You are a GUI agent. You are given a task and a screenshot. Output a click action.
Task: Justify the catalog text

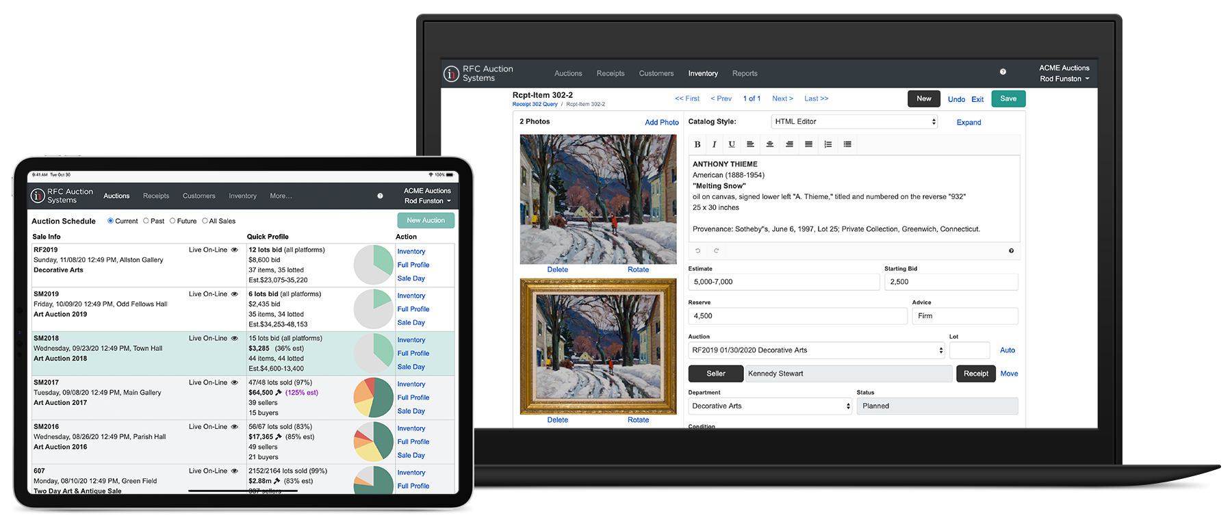[808, 144]
